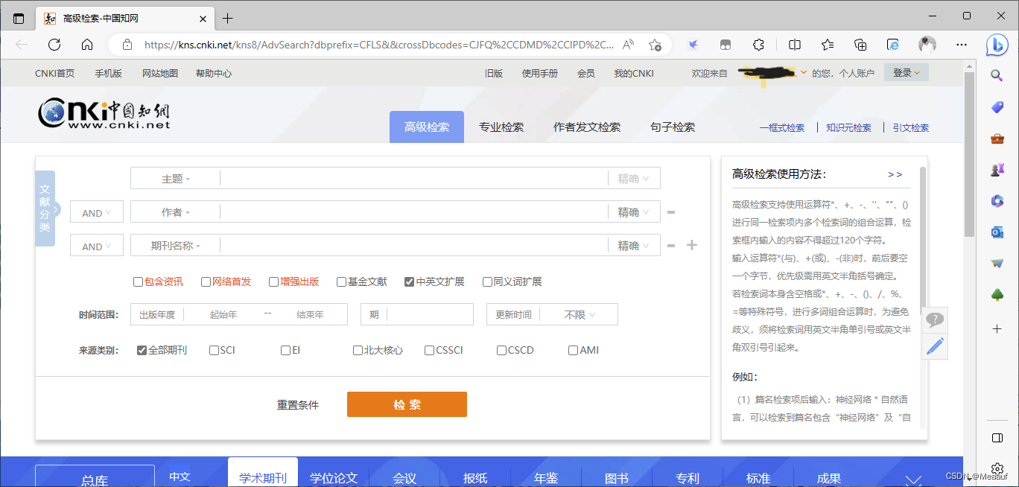This screenshot has height=487, width=1019.
Task: Add a sidebar app with plus icon
Action: click(x=997, y=328)
